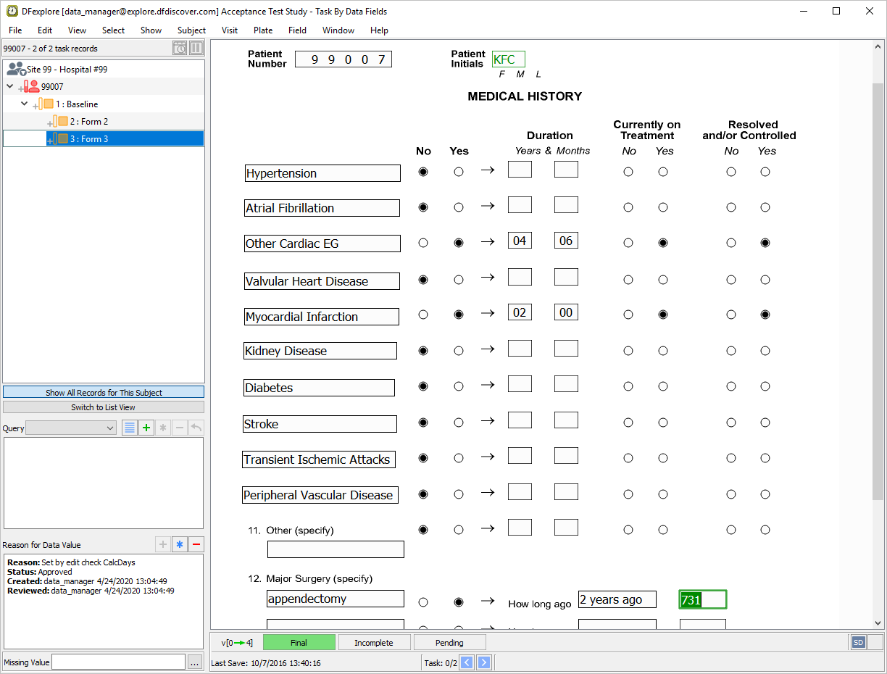Collapse the 1 : Baseline visit node
The width and height of the screenshot is (887, 674).
pos(25,104)
